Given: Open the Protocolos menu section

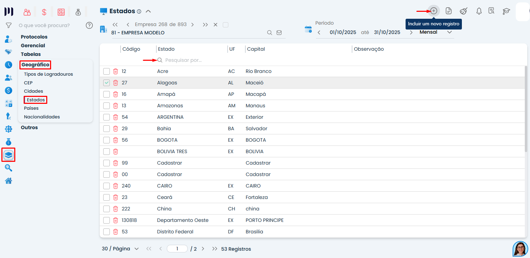Looking at the screenshot, I should pyautogui.click(x=34, y=37).
